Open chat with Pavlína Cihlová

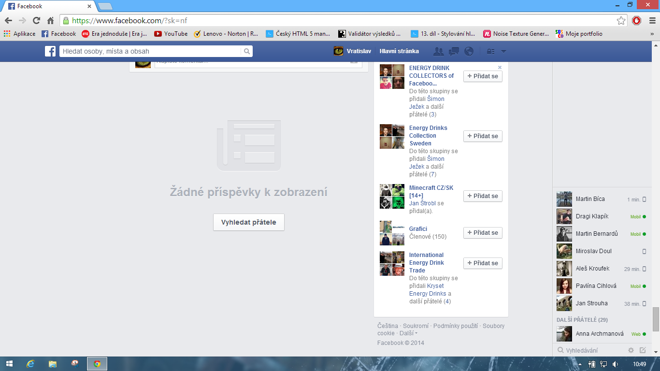pyautogui.click(x=602, y=286)
